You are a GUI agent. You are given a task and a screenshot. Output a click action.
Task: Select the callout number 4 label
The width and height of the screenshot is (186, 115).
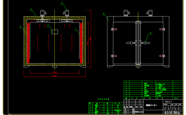[x=104, y=13]
